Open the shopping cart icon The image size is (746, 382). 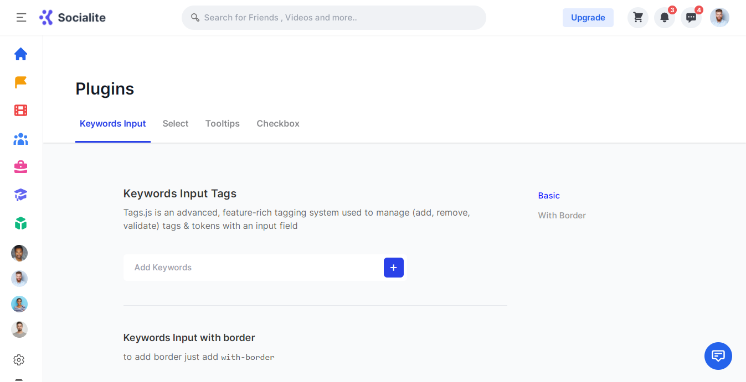638,18
